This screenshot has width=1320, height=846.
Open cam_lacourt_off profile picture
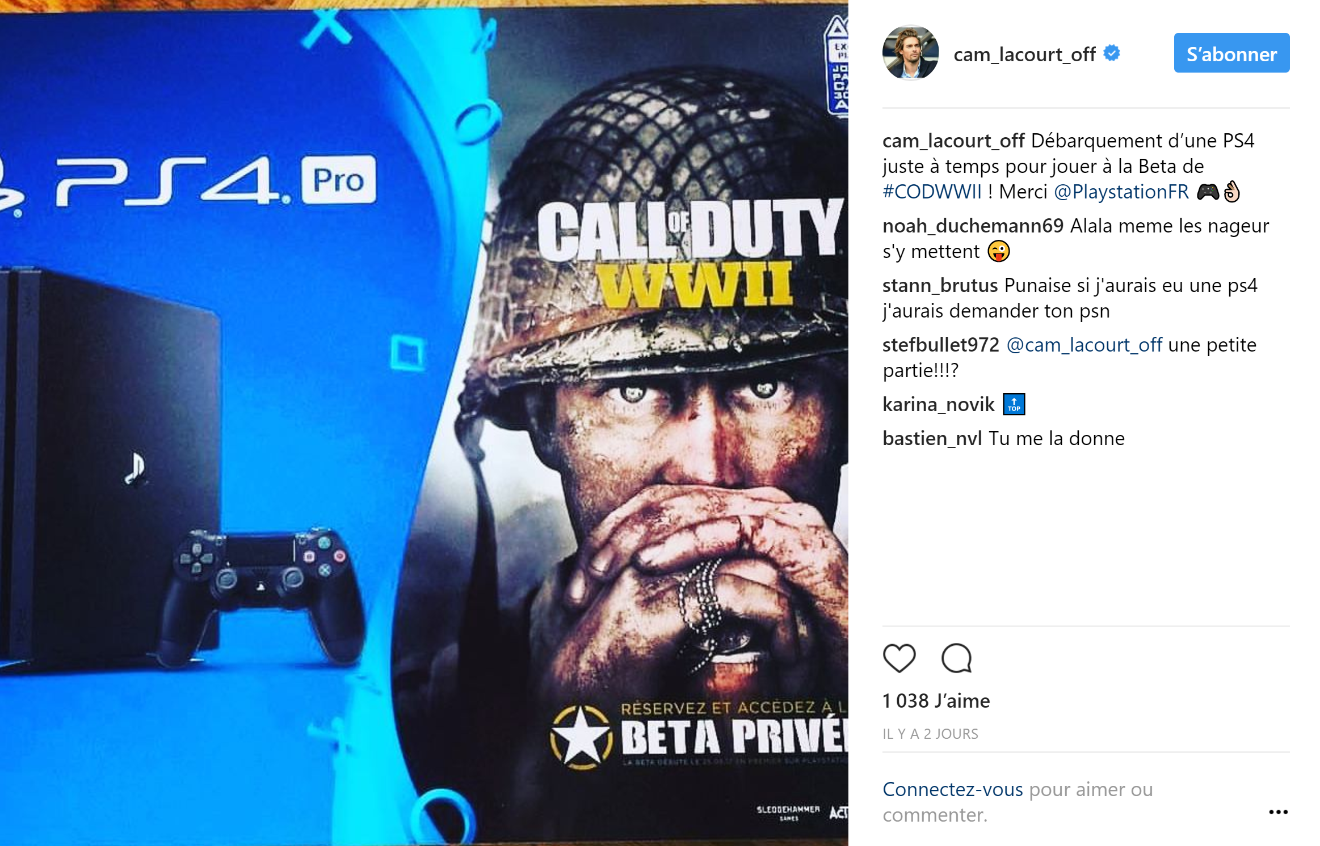click(x=910, y=53)
